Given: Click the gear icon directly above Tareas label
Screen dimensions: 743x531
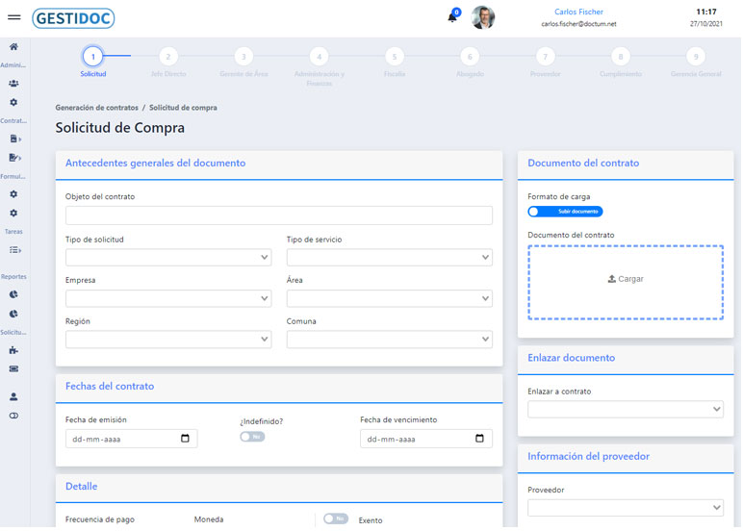Looking at the screenshot, I should 13,214.
